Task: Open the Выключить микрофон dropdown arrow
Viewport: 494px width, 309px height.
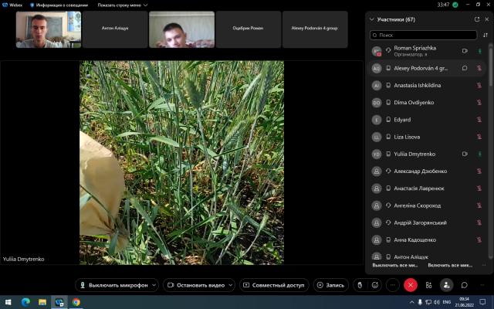Action: pos(153,284)
